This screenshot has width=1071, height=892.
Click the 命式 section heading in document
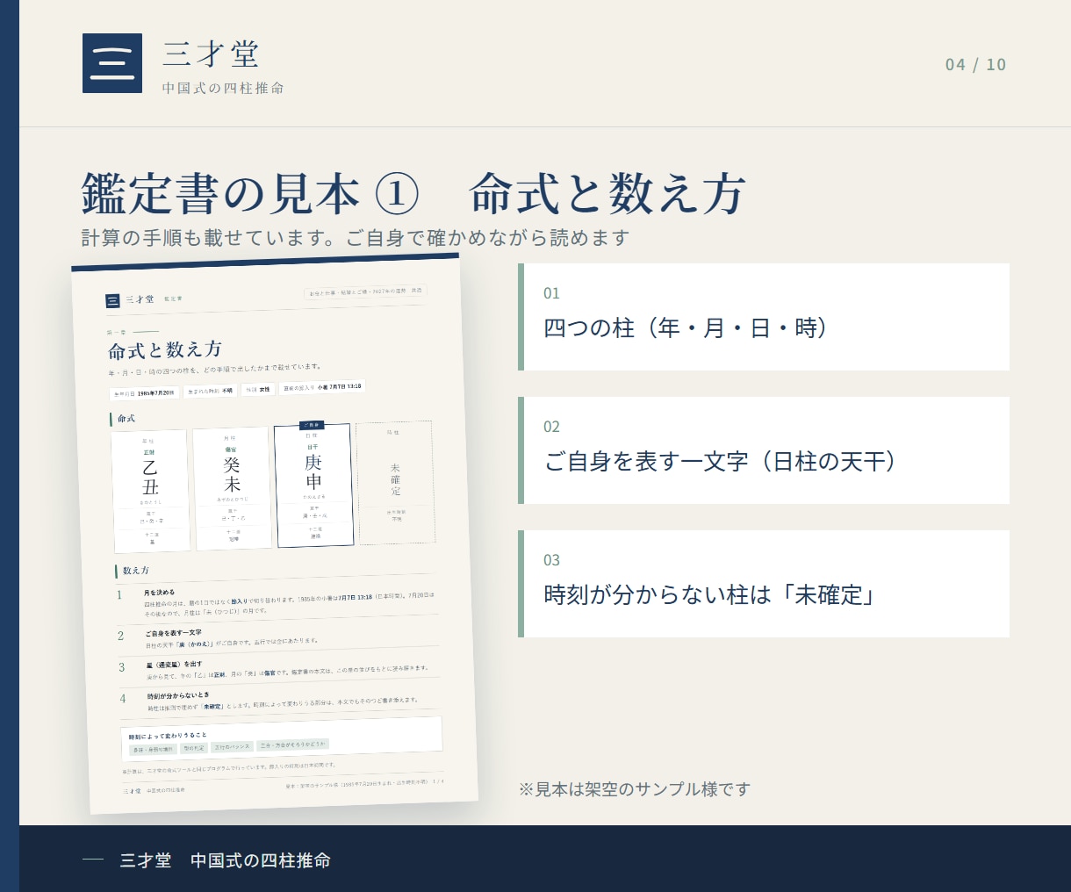123,419
